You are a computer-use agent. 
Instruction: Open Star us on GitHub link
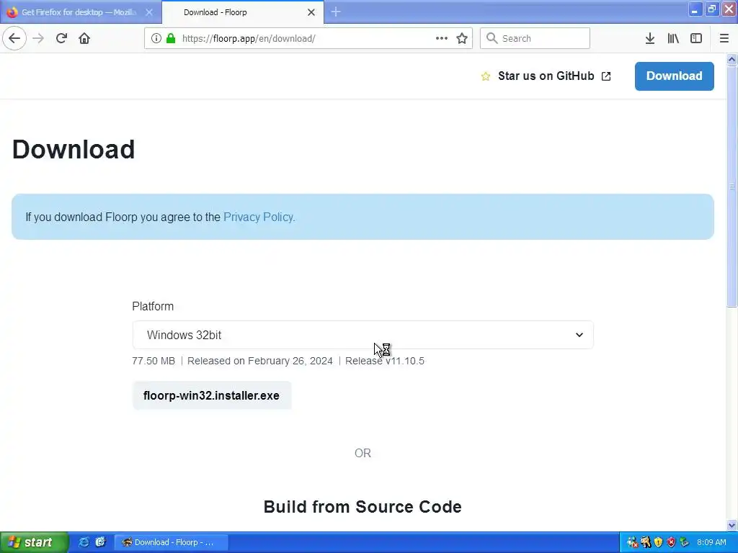point(546,76)
